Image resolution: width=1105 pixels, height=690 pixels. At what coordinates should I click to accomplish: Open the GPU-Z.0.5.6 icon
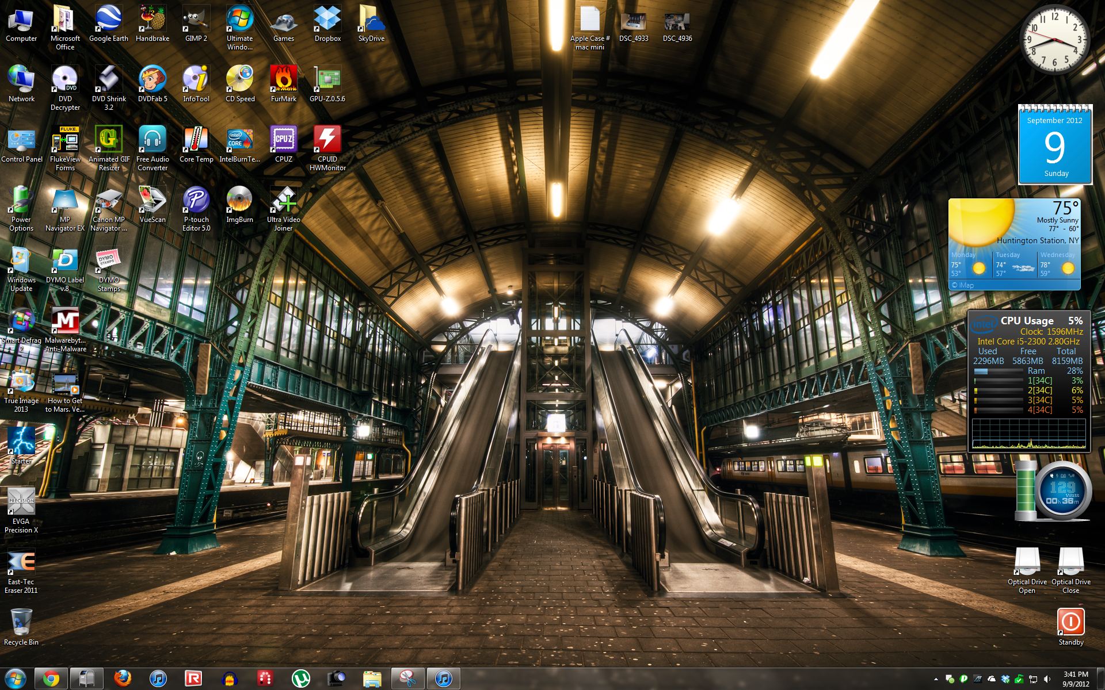tap(327, 84)
